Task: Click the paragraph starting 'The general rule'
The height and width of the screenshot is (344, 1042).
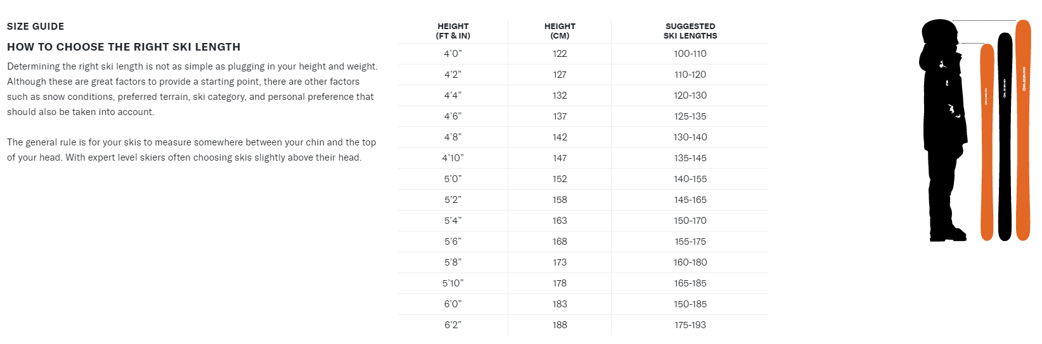Action: pos(191,150)
